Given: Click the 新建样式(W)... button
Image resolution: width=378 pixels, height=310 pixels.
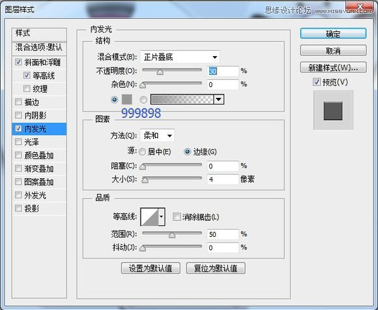Looking at the screenshot, I should (333, 67).
